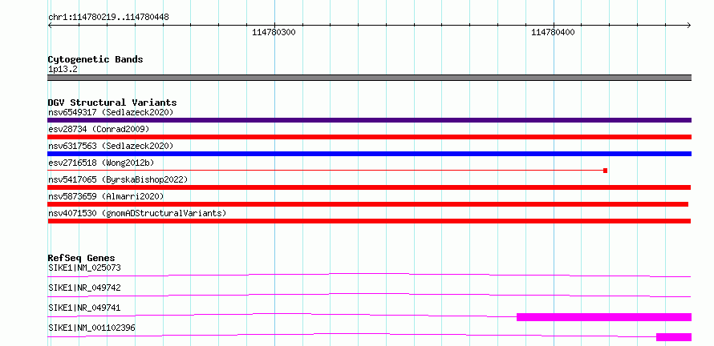This screenshot has width=714, height=346.
Task: Click the 1p13.2 band label
Action: [x=63, y=70]
